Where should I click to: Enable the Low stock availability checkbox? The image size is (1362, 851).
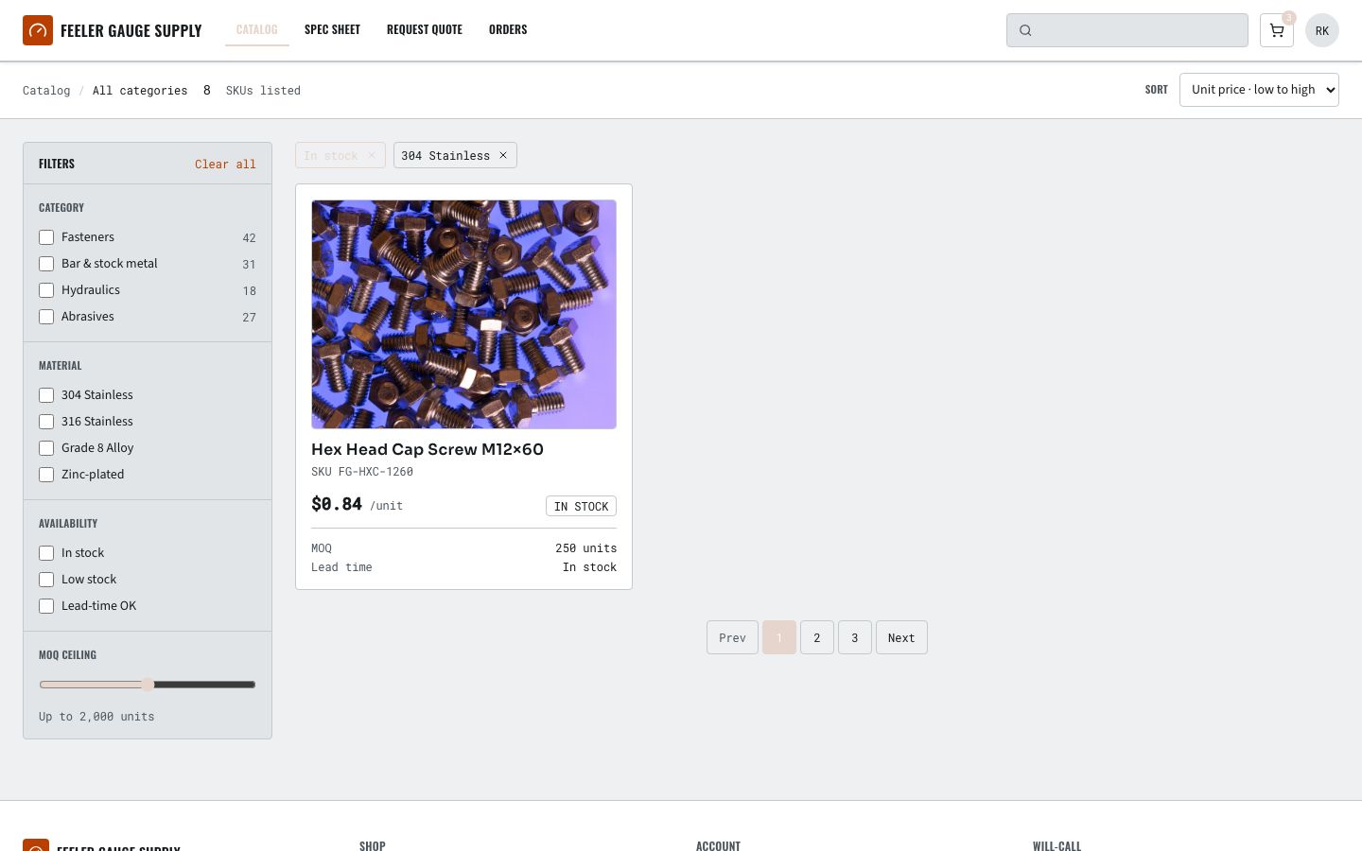pos(46,580)
